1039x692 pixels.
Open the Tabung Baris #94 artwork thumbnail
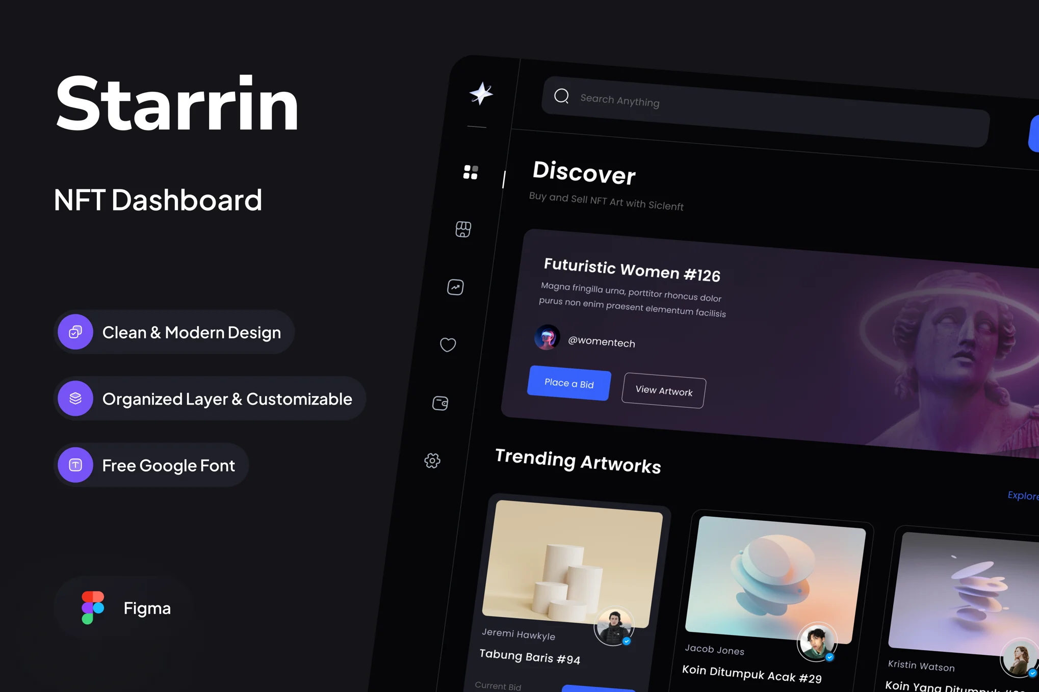pos(572,564)
